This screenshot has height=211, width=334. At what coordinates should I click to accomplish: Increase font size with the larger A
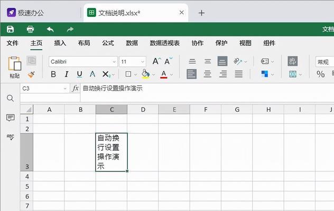156,61
